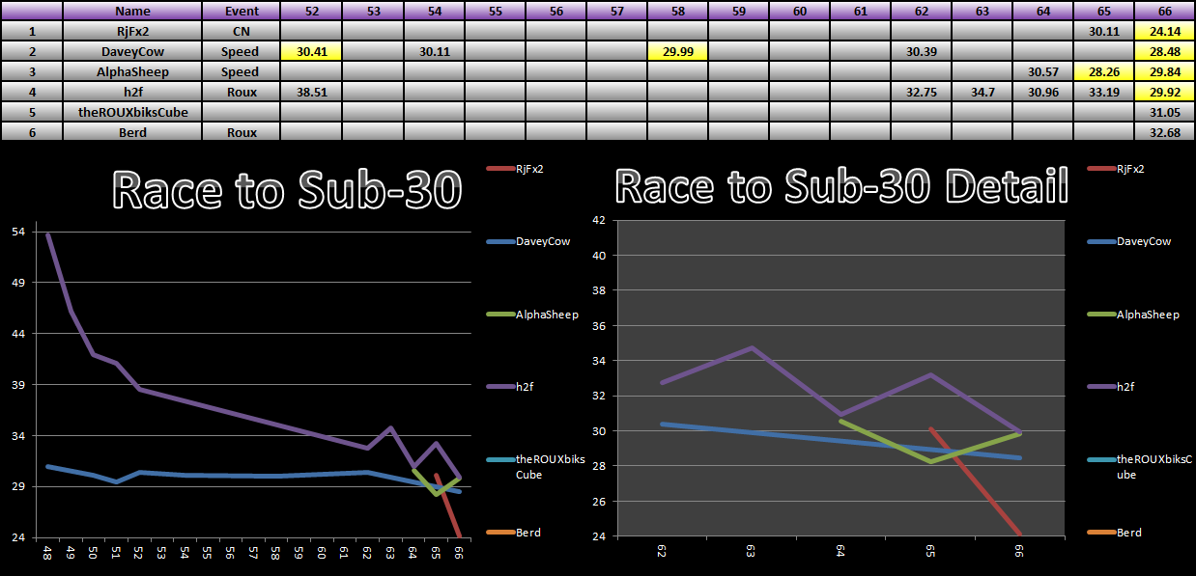Click theROUXbiksCube legend entry in Detail chart
This screenshot has width=1196, height=576.
1138,466
